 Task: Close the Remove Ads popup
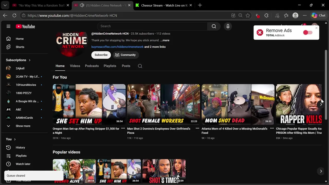(x=316, y=28)
